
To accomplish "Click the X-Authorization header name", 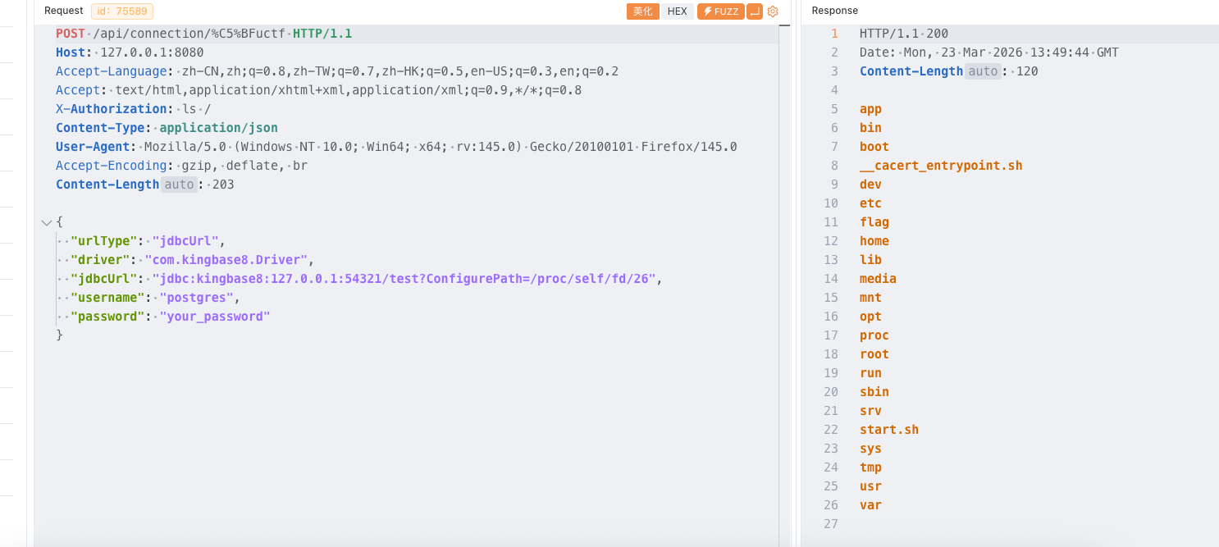I will (x=112, y=109).
